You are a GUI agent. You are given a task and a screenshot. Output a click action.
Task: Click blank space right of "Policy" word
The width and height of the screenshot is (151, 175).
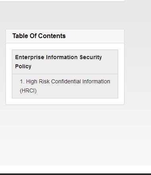coord(74,66)
